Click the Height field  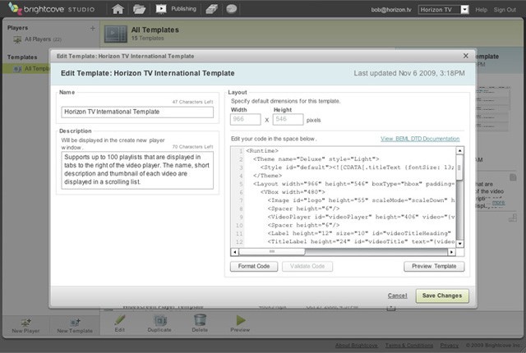(288, 119)
